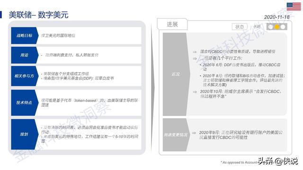Select the right white status light
This screenshot has height=170, width=303.
click(283, 27)
